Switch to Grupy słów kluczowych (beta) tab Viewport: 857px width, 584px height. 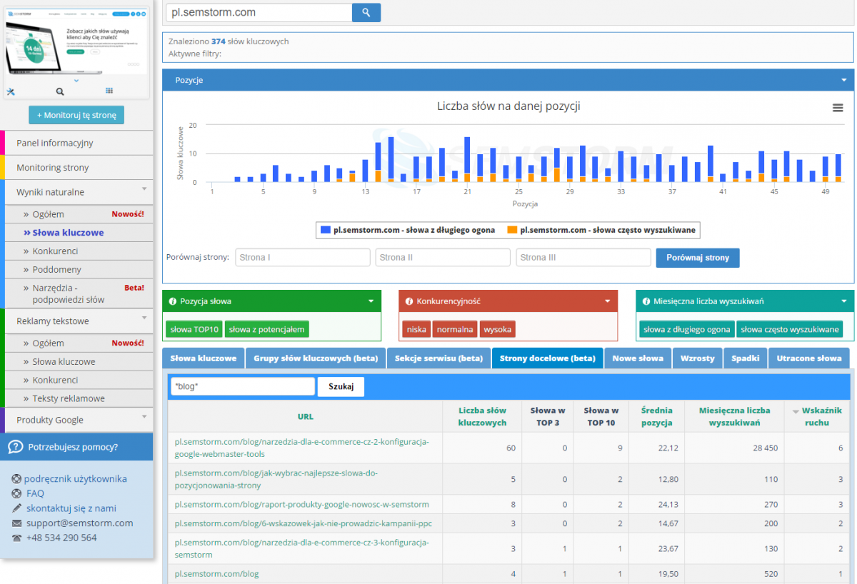[316, 358]
